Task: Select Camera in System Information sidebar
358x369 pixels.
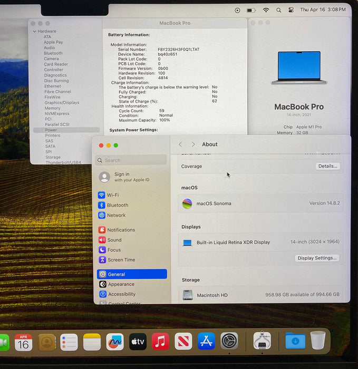Action: [x=51, y=59]
